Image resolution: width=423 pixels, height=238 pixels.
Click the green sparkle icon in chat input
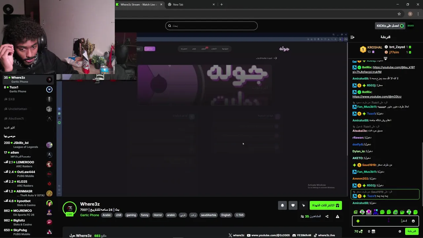click(x=358, y=221)
